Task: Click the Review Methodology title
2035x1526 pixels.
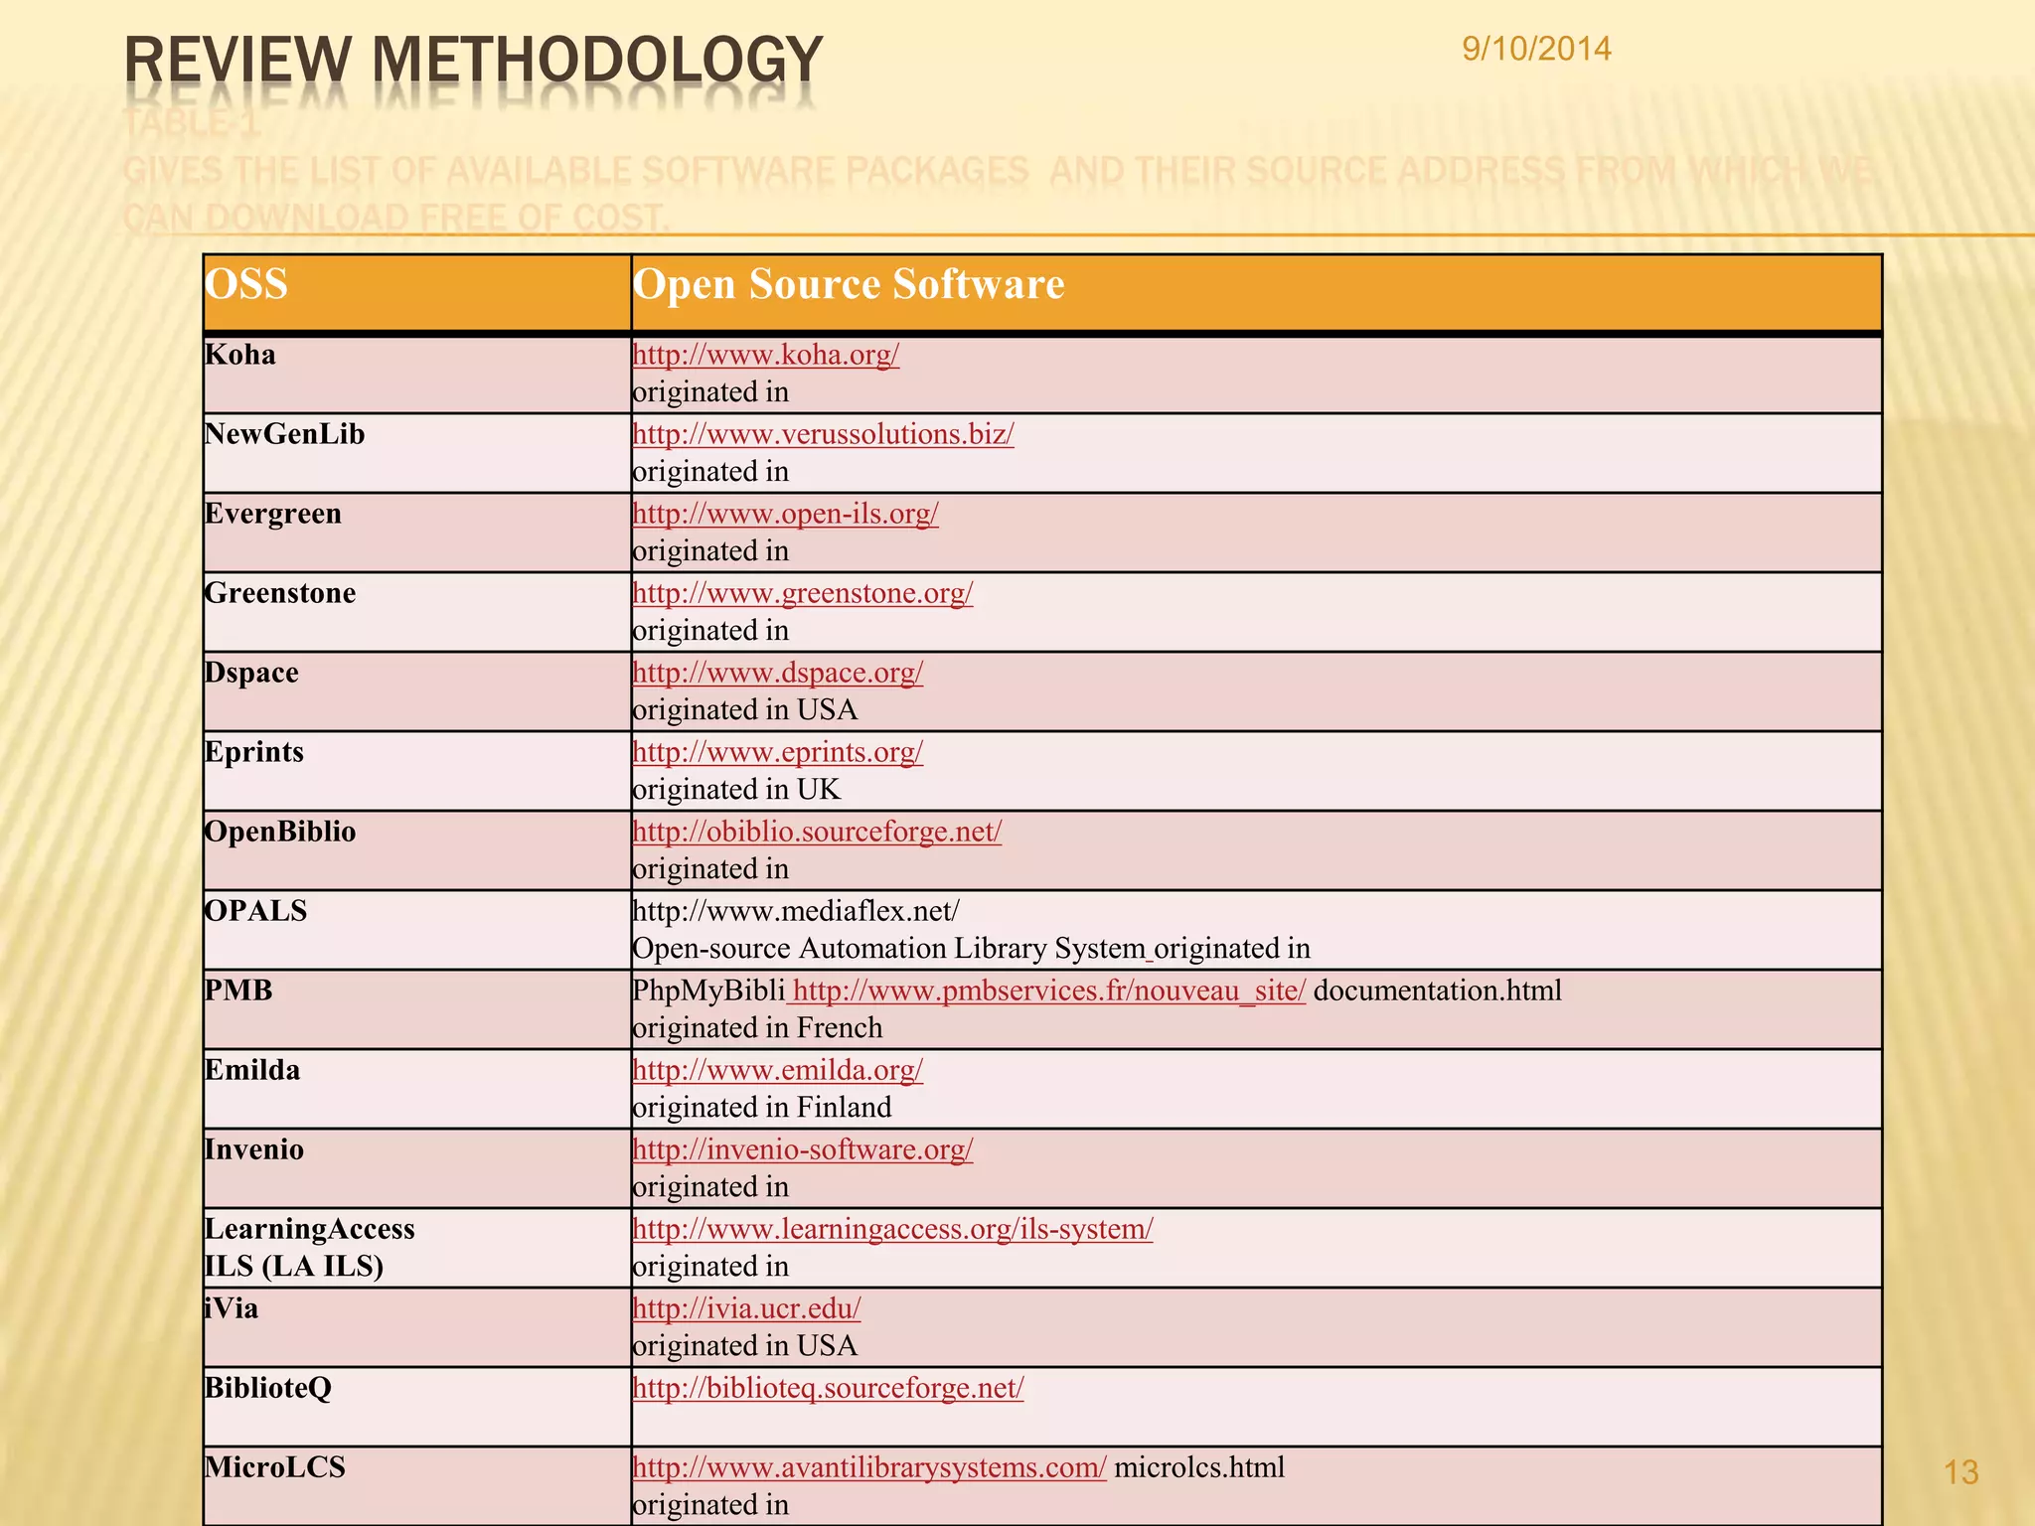Action: [x=474, y=60]
